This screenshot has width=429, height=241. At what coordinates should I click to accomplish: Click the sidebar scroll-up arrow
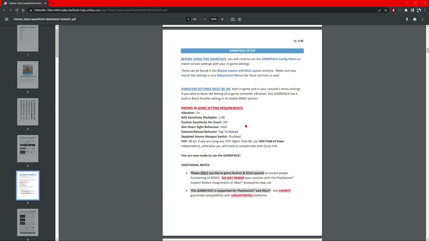(57, 26)
